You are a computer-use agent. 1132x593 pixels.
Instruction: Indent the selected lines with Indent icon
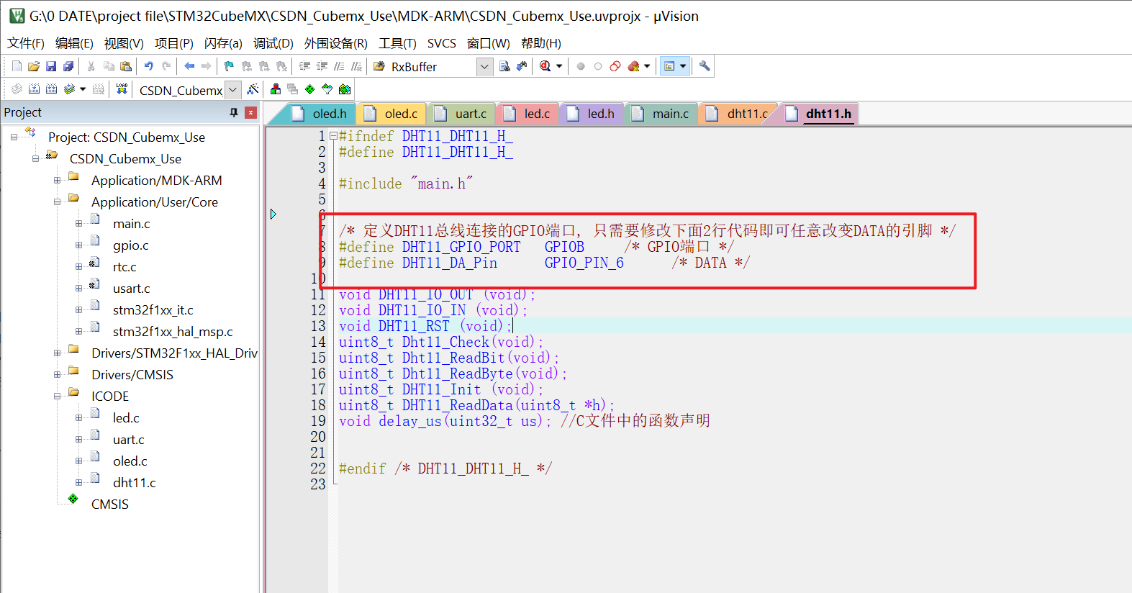304,66
